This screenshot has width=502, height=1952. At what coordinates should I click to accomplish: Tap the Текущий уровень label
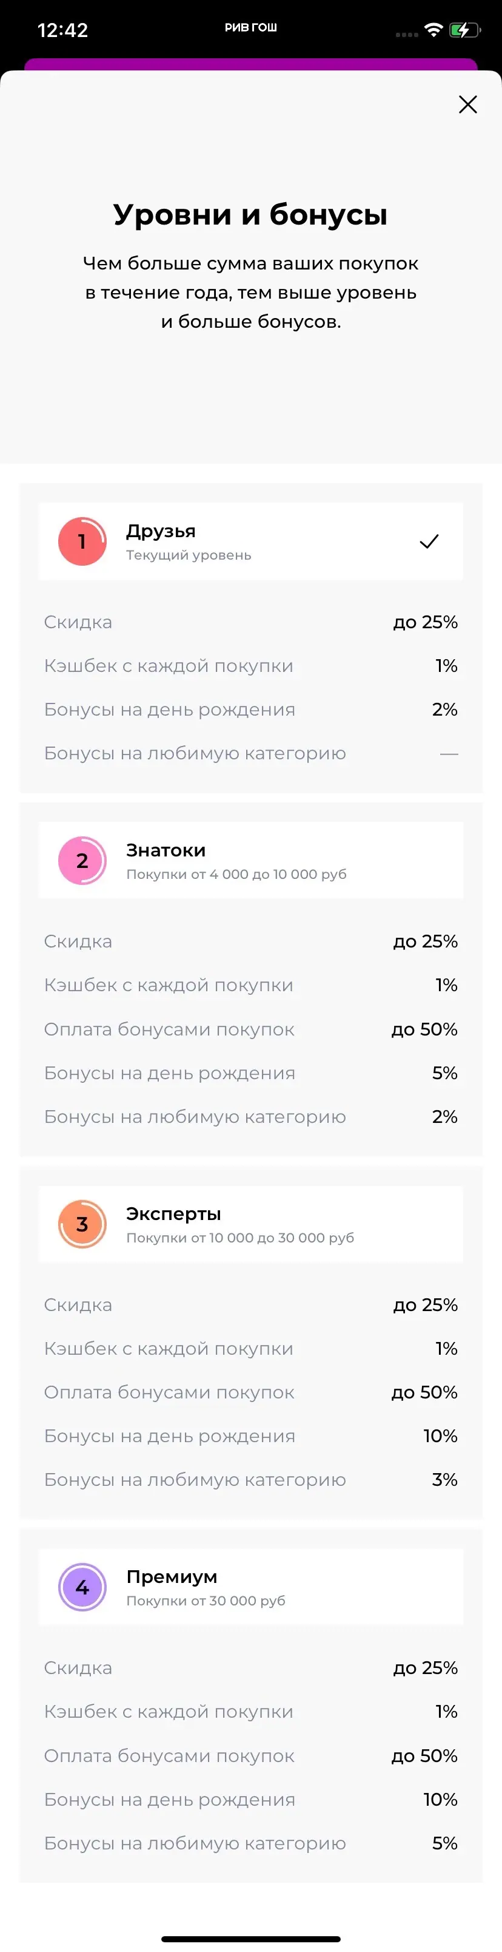click(x=189, y=555)
